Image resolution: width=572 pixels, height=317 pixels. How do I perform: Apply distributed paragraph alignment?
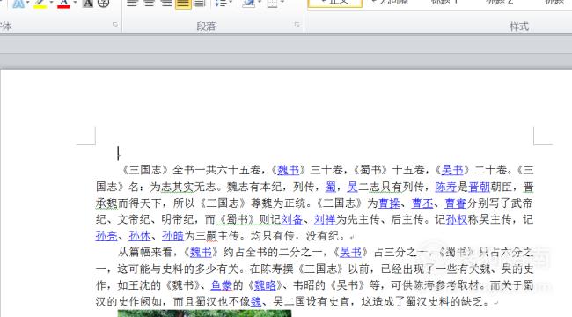point(199,4)
